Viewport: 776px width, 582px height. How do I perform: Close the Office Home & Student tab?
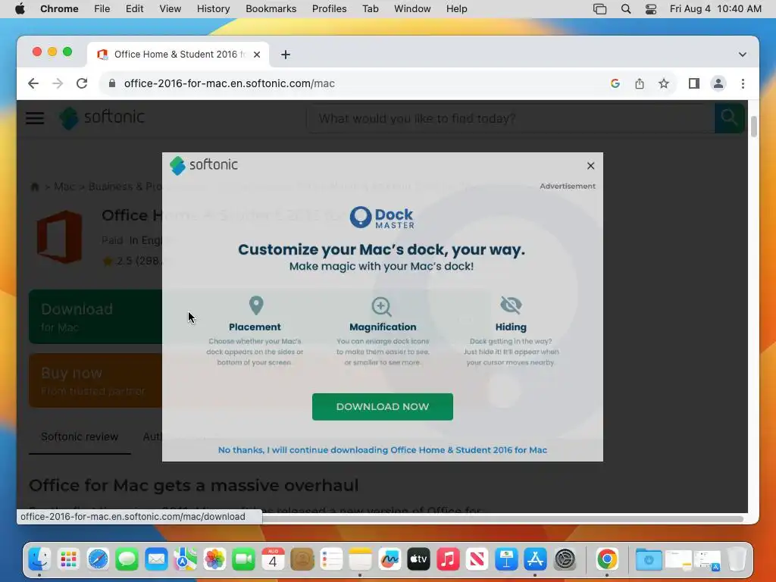257,55
